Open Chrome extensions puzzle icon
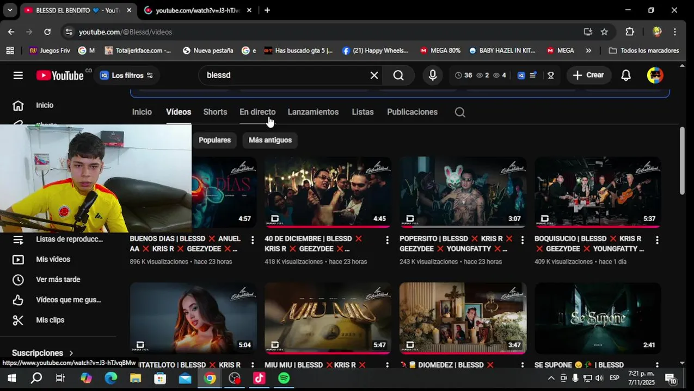694x391 pixels. click(x=630, y=32)
